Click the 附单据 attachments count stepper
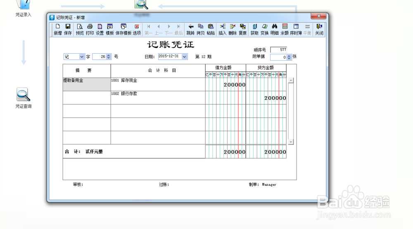413x229 pixels. click(x=289, y=57)
